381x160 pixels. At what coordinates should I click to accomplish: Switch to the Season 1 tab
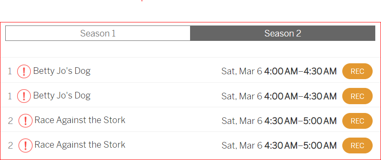[98, 33]
